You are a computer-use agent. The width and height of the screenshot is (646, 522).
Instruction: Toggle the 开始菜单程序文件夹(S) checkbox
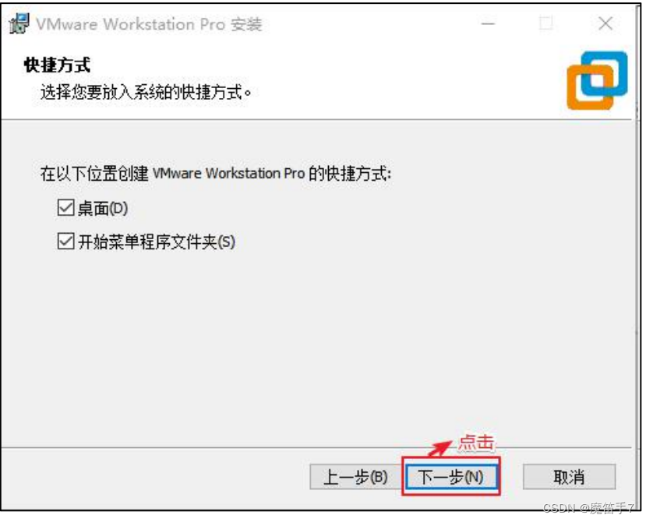[65, 241]
